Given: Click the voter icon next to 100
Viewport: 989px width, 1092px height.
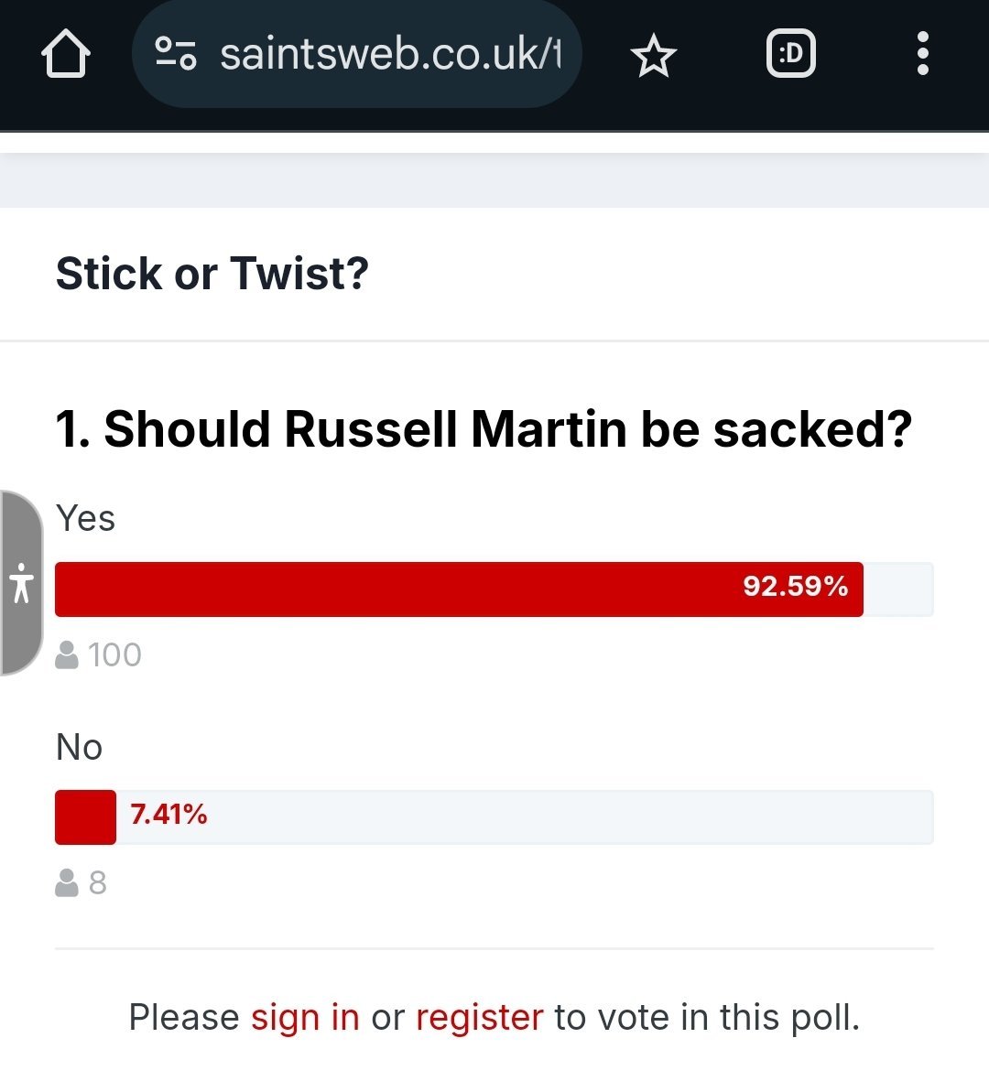Looking at the screenshot, I should pos(67,654).
